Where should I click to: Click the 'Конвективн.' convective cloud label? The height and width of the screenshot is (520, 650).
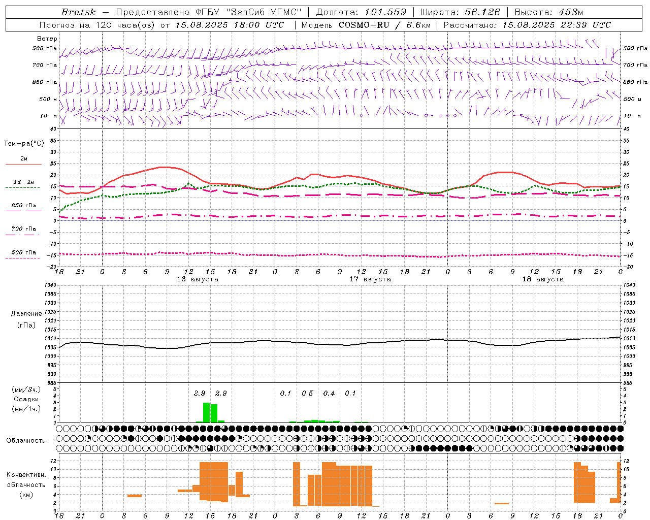[26, 475]
